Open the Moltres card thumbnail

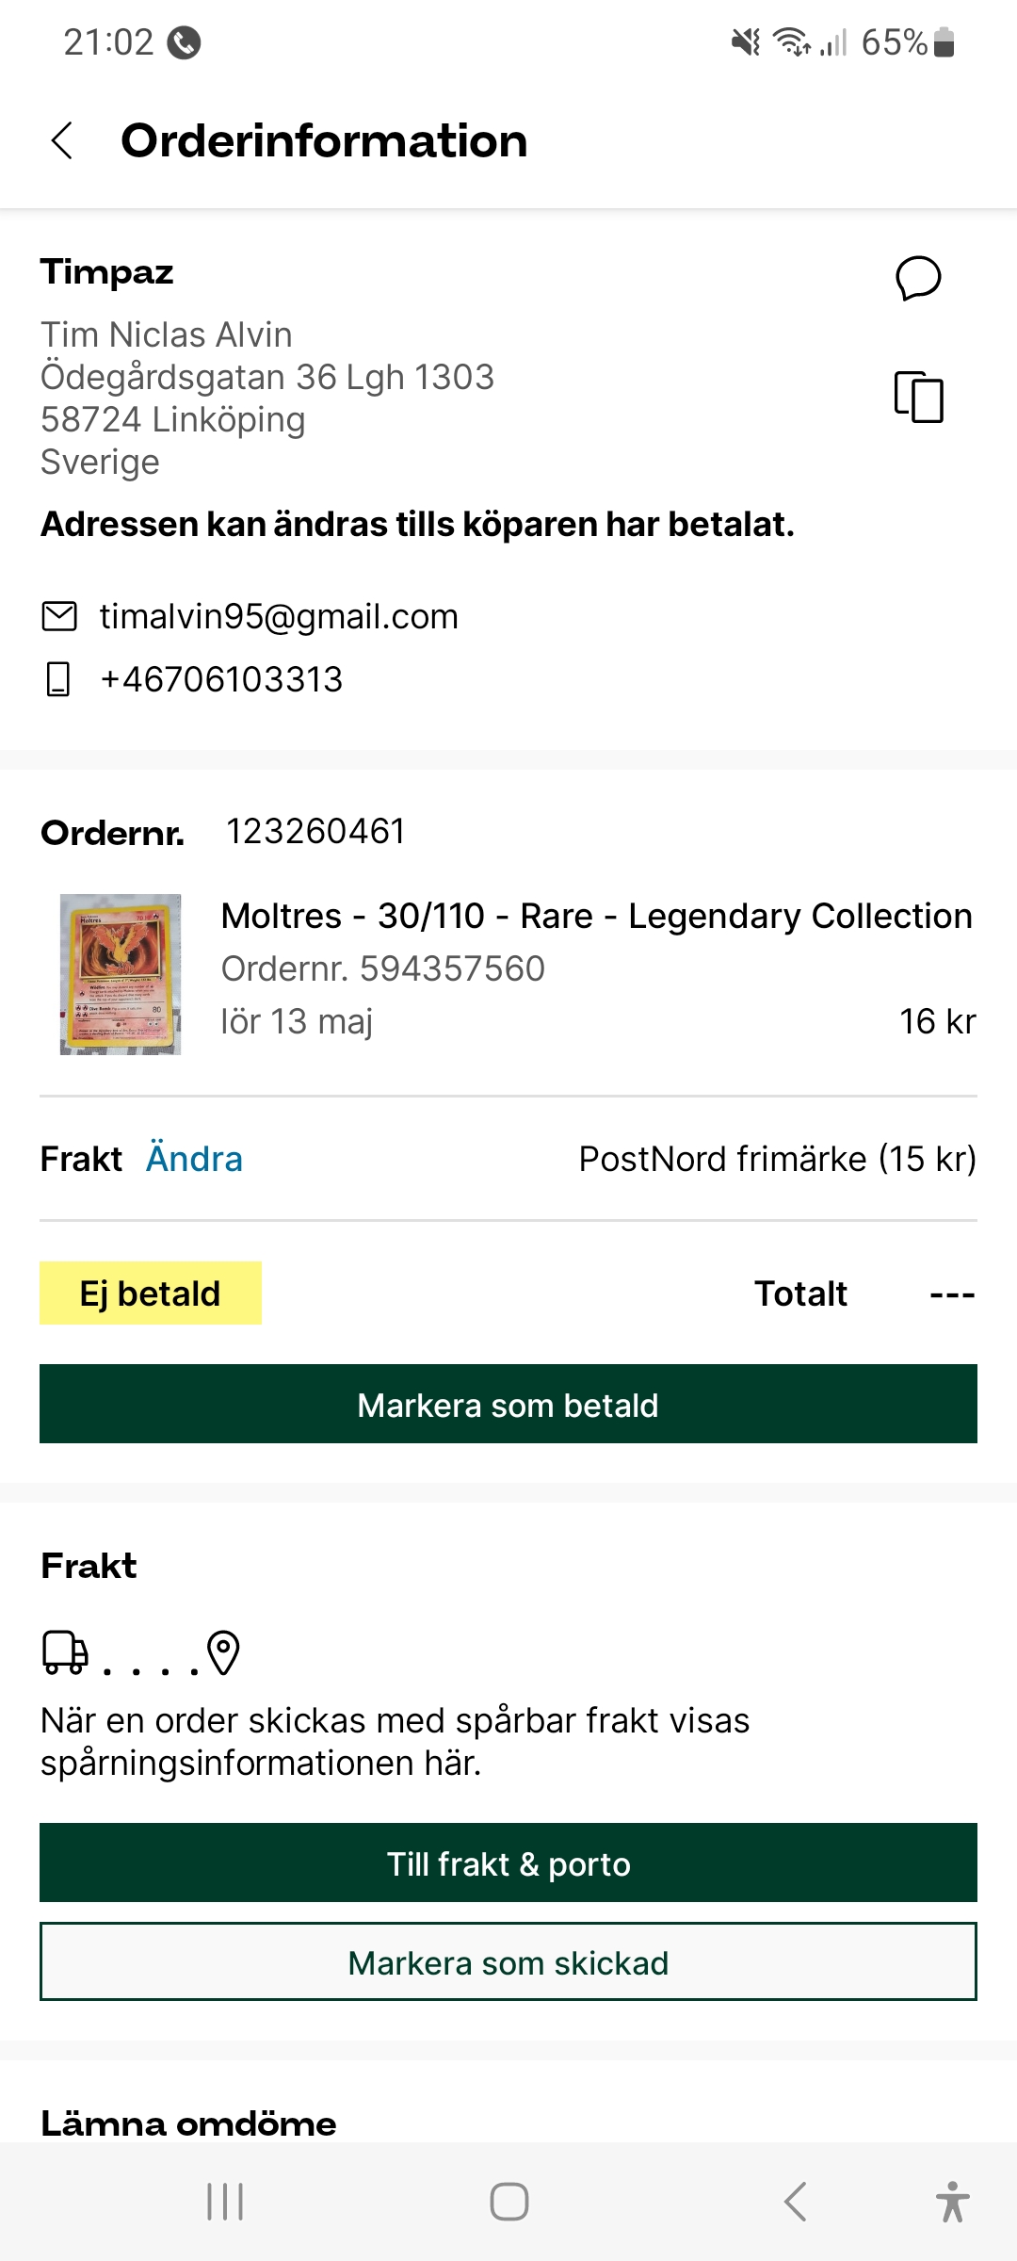121,974
